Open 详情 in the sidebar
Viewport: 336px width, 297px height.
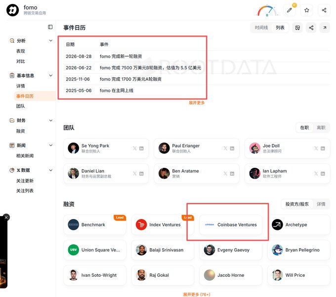tap(21, 86)
